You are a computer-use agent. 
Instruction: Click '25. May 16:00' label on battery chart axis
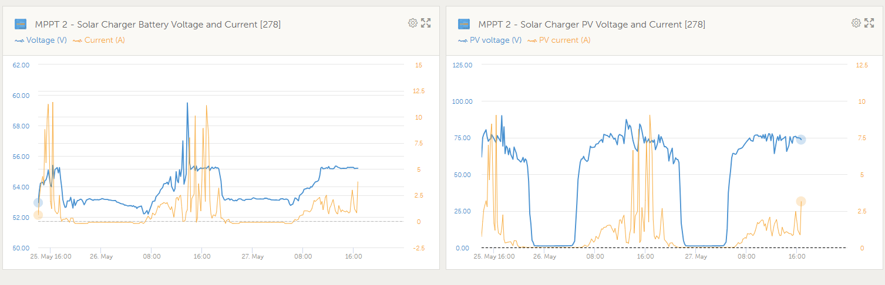(x=51, y=256)
